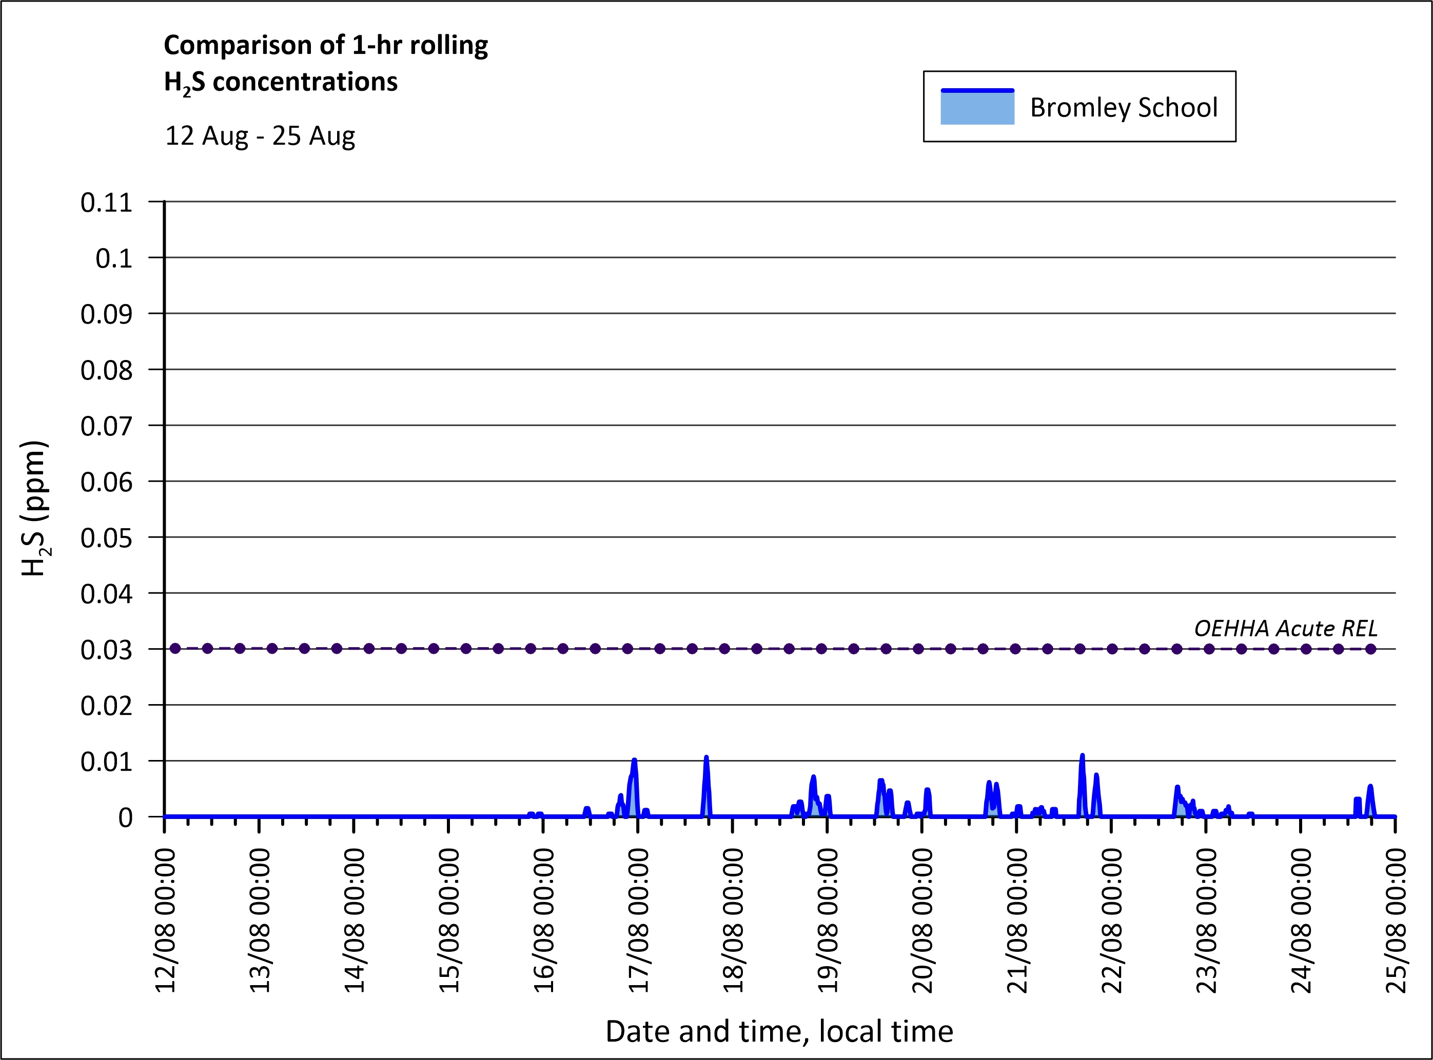This screenshot has height=1060, width=1433.
Task: Click the H2S peak before 22/08 00:00
Action: click(1083, 756)
